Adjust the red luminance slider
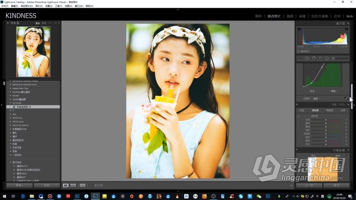356x200 pixels. coord(326,120)
